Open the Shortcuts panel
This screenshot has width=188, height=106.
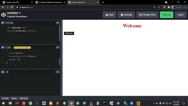point(24,98)
